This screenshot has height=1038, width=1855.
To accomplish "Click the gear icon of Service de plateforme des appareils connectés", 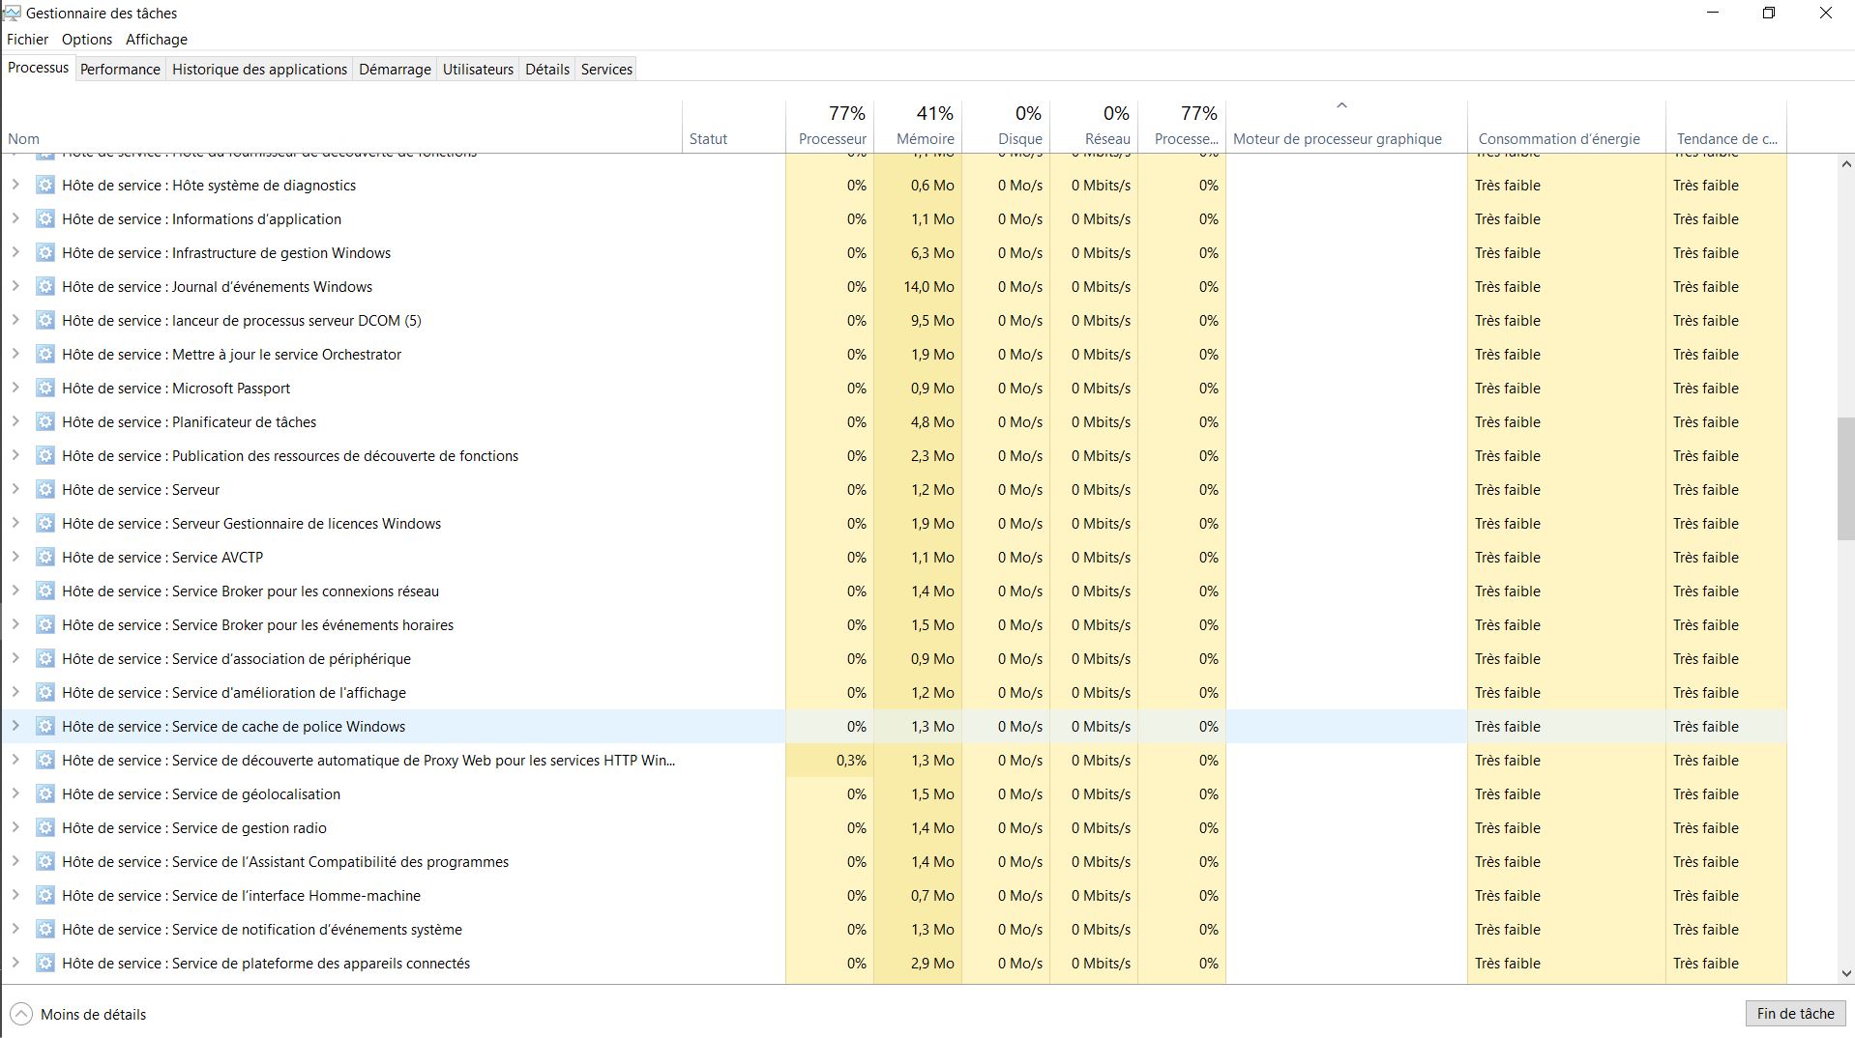I will coord(44,964).
